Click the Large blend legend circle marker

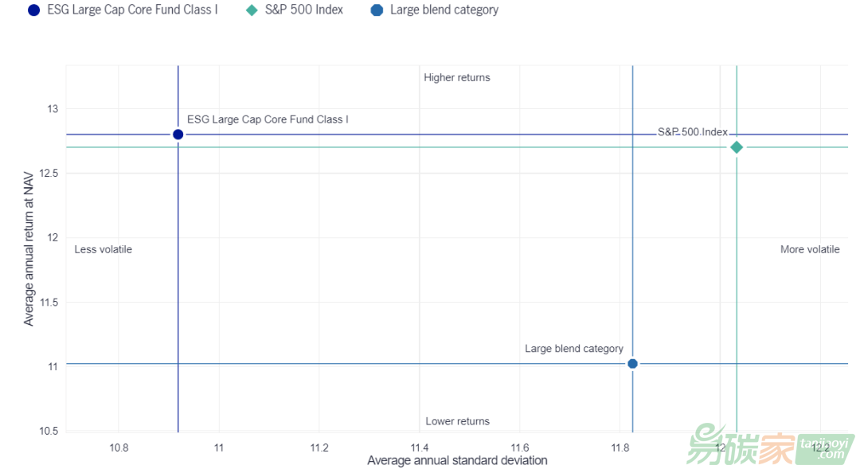(x=377, y=10)
